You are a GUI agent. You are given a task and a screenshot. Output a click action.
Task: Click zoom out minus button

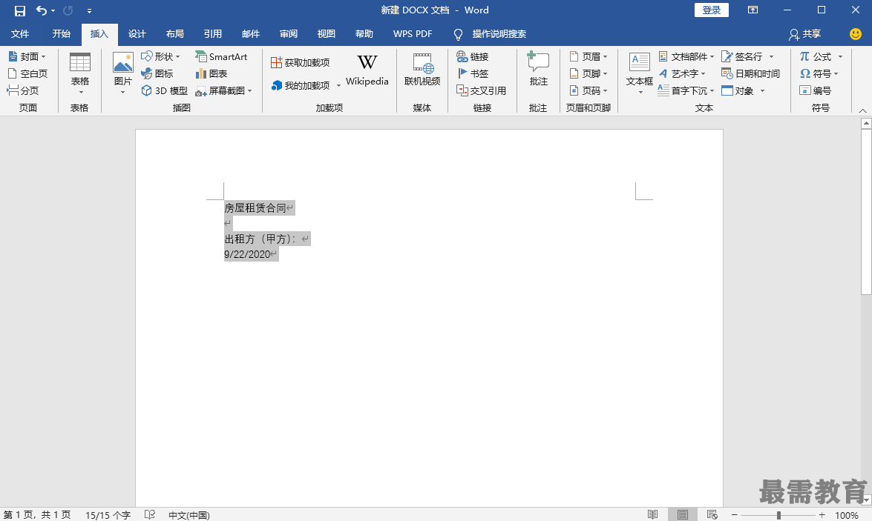[x=734, y=516]
